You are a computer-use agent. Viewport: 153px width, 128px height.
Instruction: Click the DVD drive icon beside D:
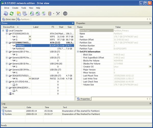14,84
